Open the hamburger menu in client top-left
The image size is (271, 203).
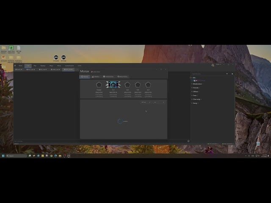coord(15,66)
